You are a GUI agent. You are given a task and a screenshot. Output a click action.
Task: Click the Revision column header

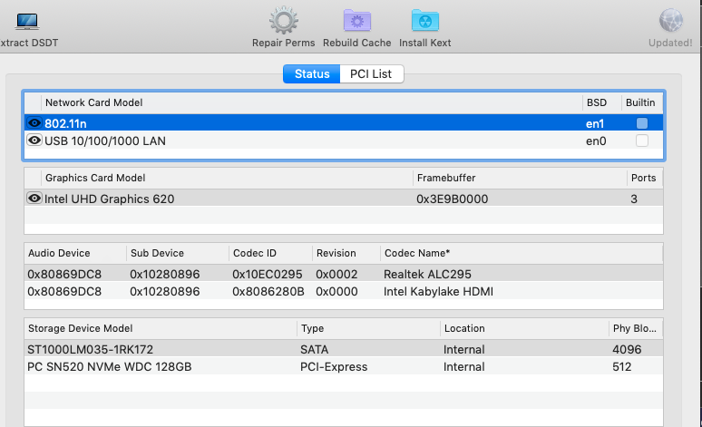(x=346, y=253)
